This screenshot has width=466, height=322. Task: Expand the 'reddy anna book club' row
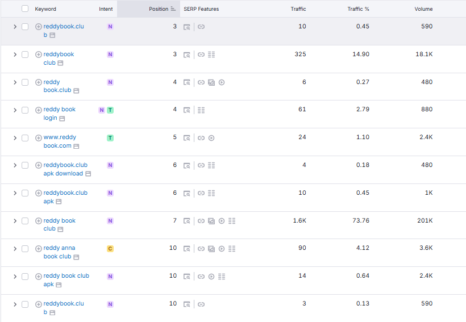(x=15, y=249)
